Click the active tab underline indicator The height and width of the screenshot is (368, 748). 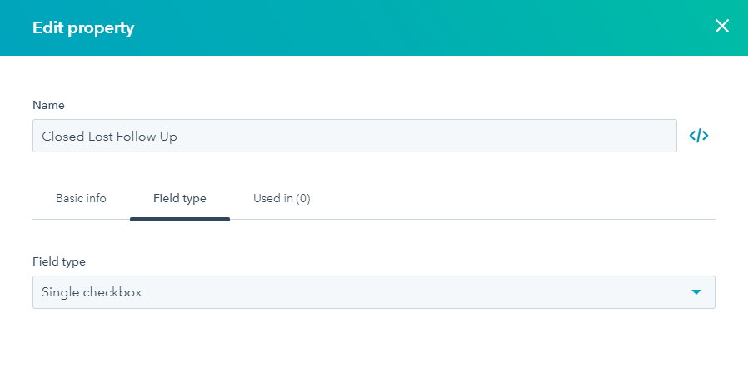(179, 219)
